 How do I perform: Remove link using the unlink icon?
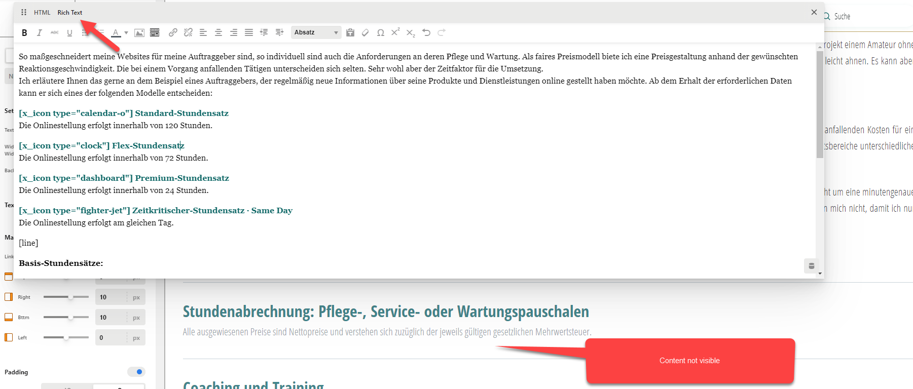tap(188, 32)
